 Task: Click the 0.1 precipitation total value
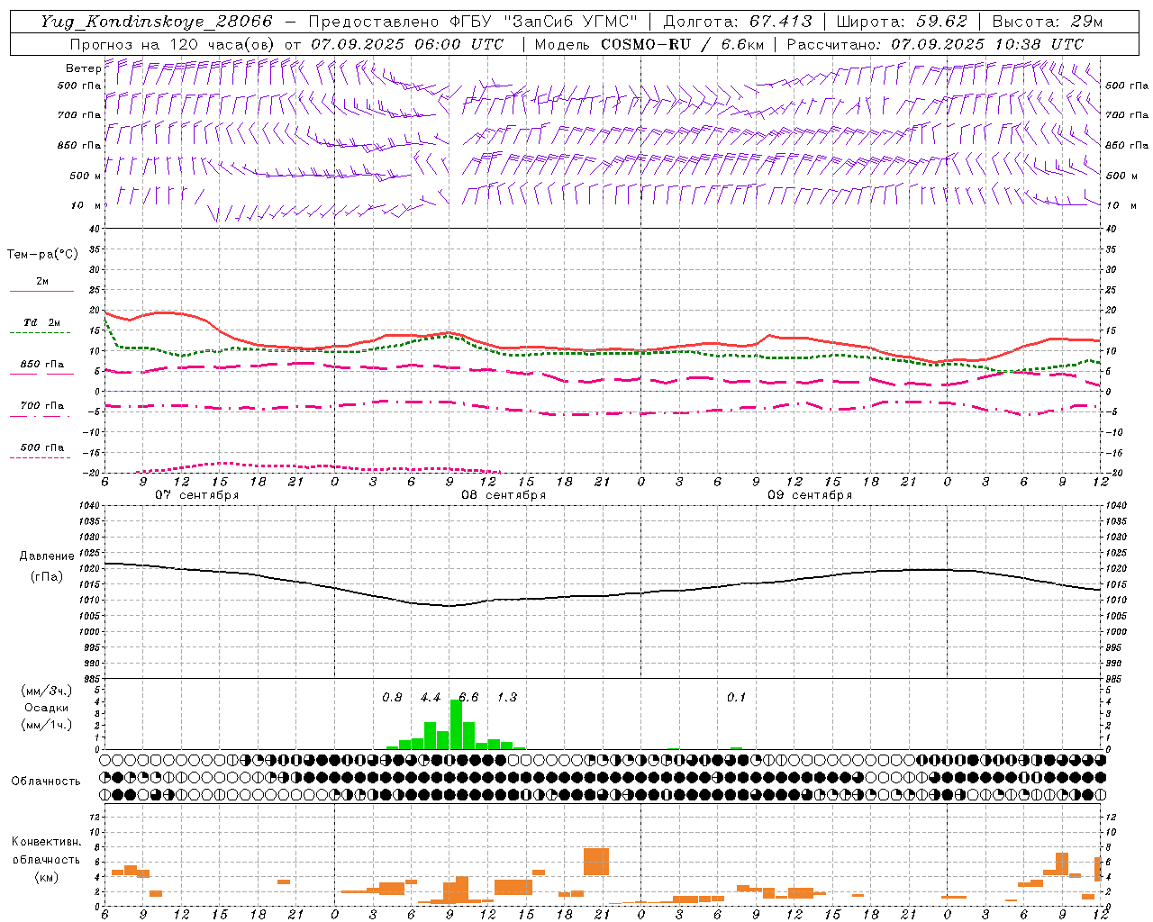point(737,697)
